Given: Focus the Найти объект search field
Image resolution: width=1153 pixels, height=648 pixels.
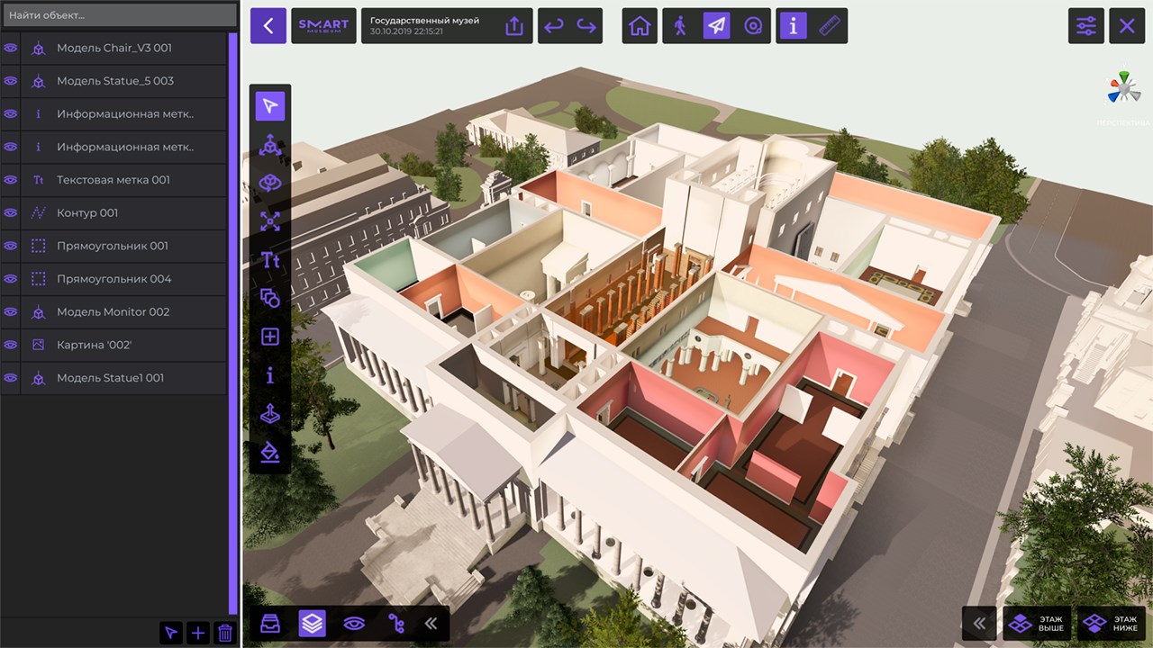Looking at the screenshot, I should tap(120, 15).
